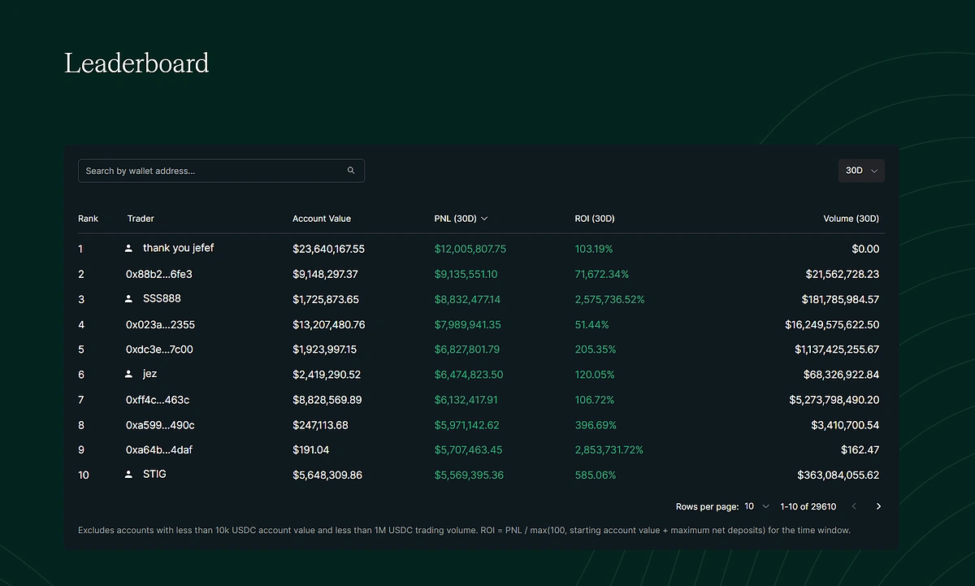Viewport: 975px width, 586px height.
Task: Click the search magnifier icon
Action: [351, 171]
